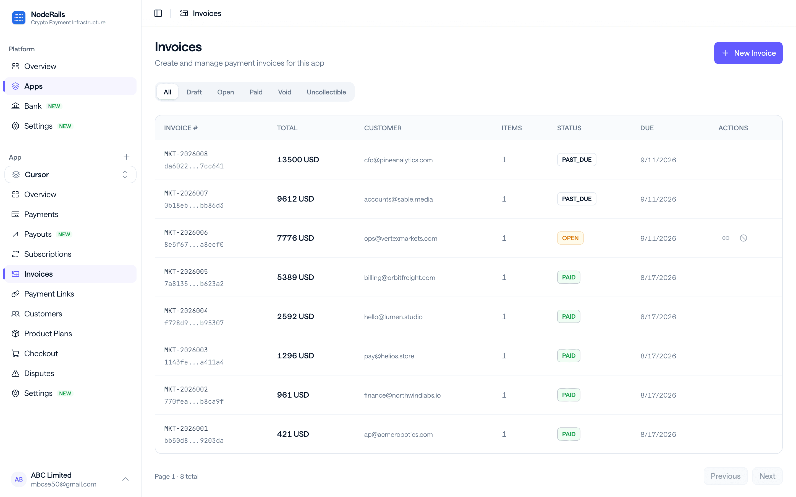Open the Bank page
Image resolution: width=796 pixels, height=497 pixels.
70,106
